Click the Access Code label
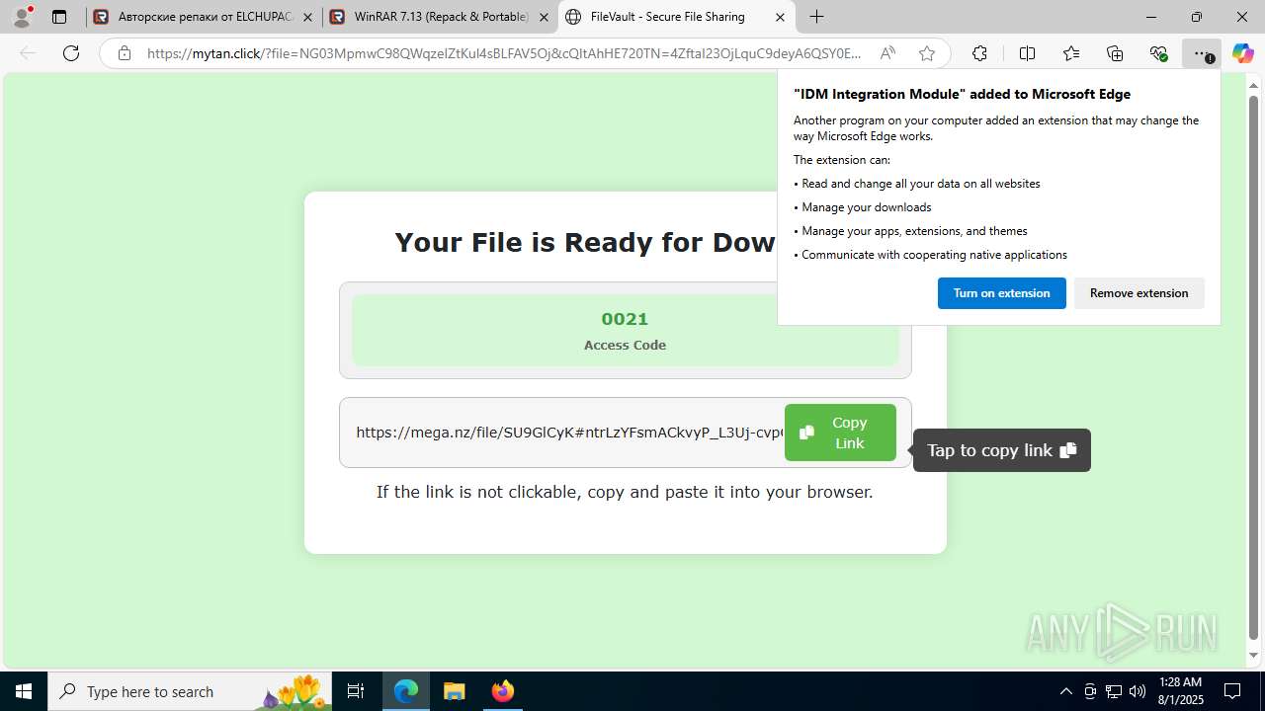 coord(625,345)
